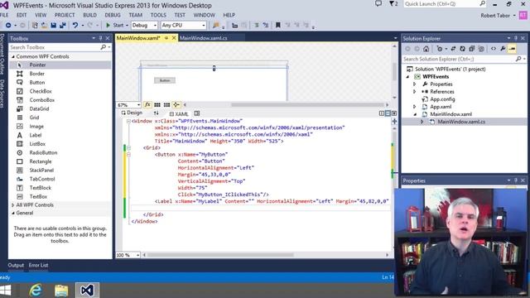The height and width of the screenshot is (298, 530).
Task: Click the Collapse All icon in Solution Explorer
Action: tap(472, 49)
